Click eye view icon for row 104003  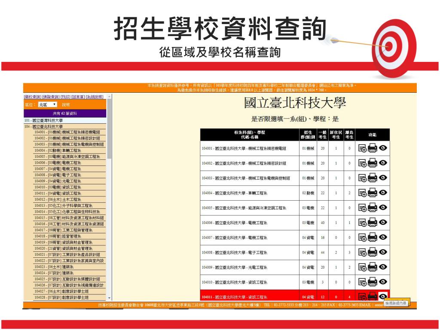(383, 177)
